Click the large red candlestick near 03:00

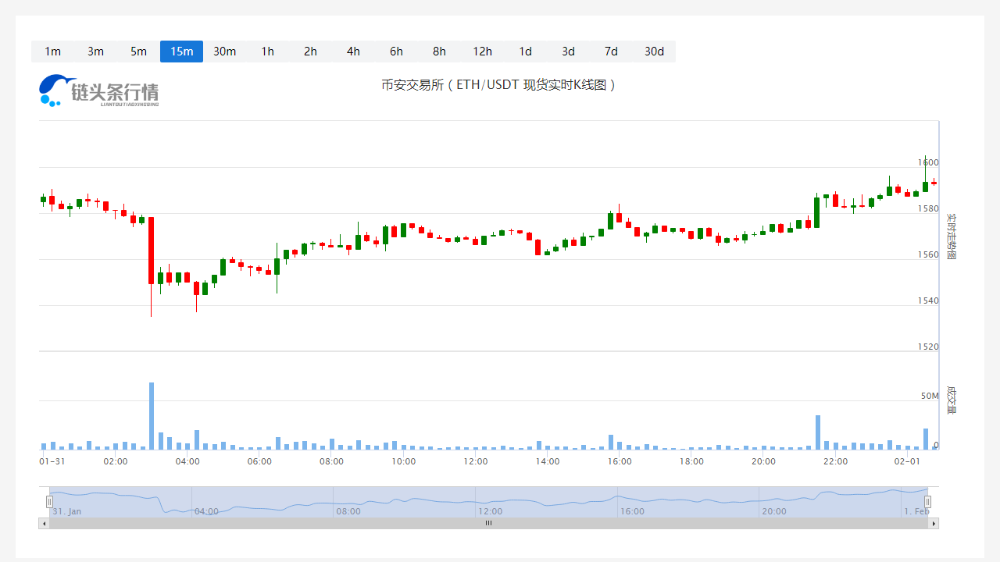pos(152,250)
